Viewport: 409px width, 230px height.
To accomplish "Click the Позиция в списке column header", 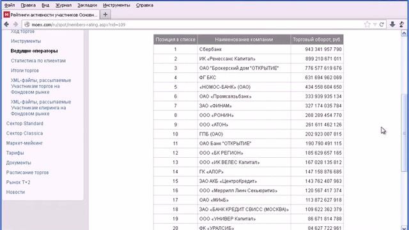I will tap(176, 40).
